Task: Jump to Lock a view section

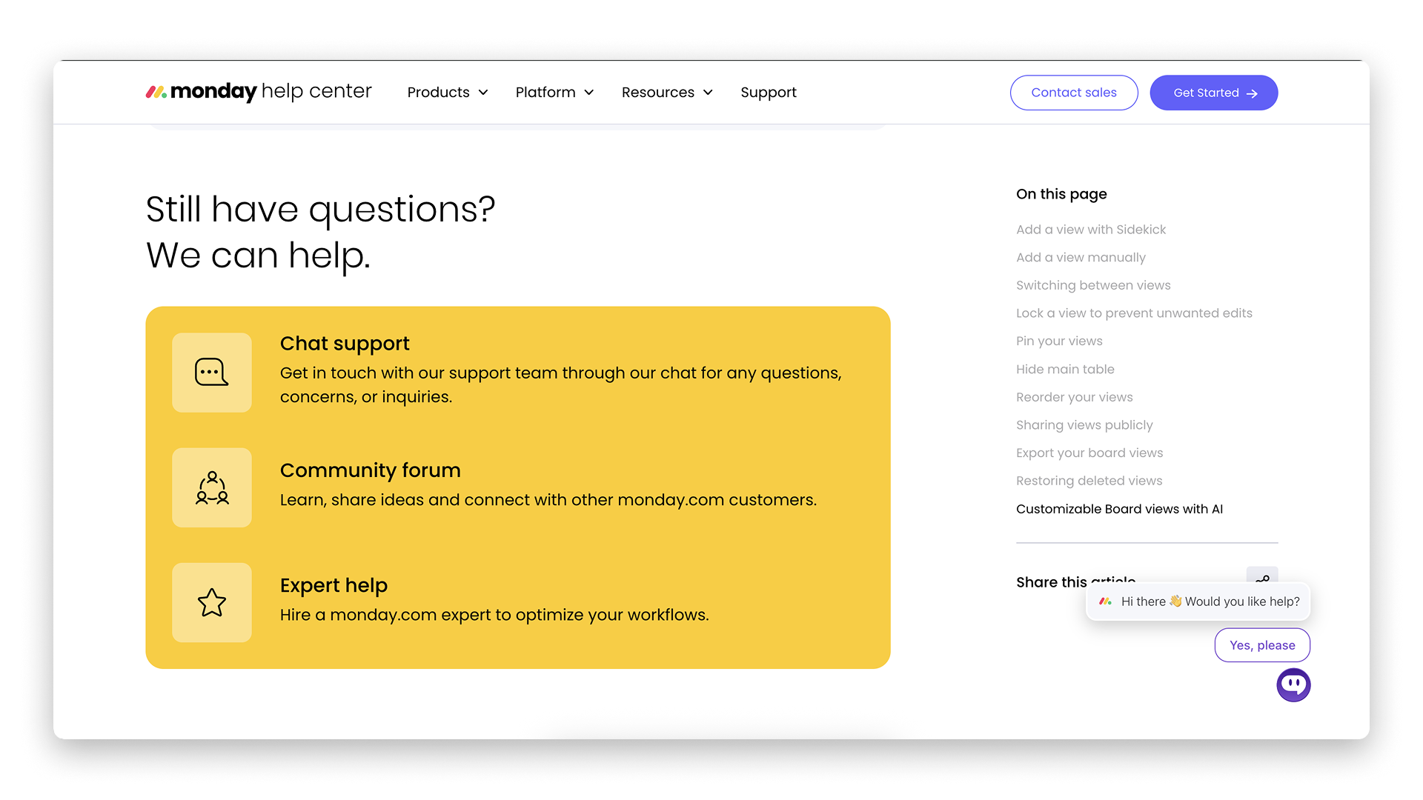Action: (1134, 313)
